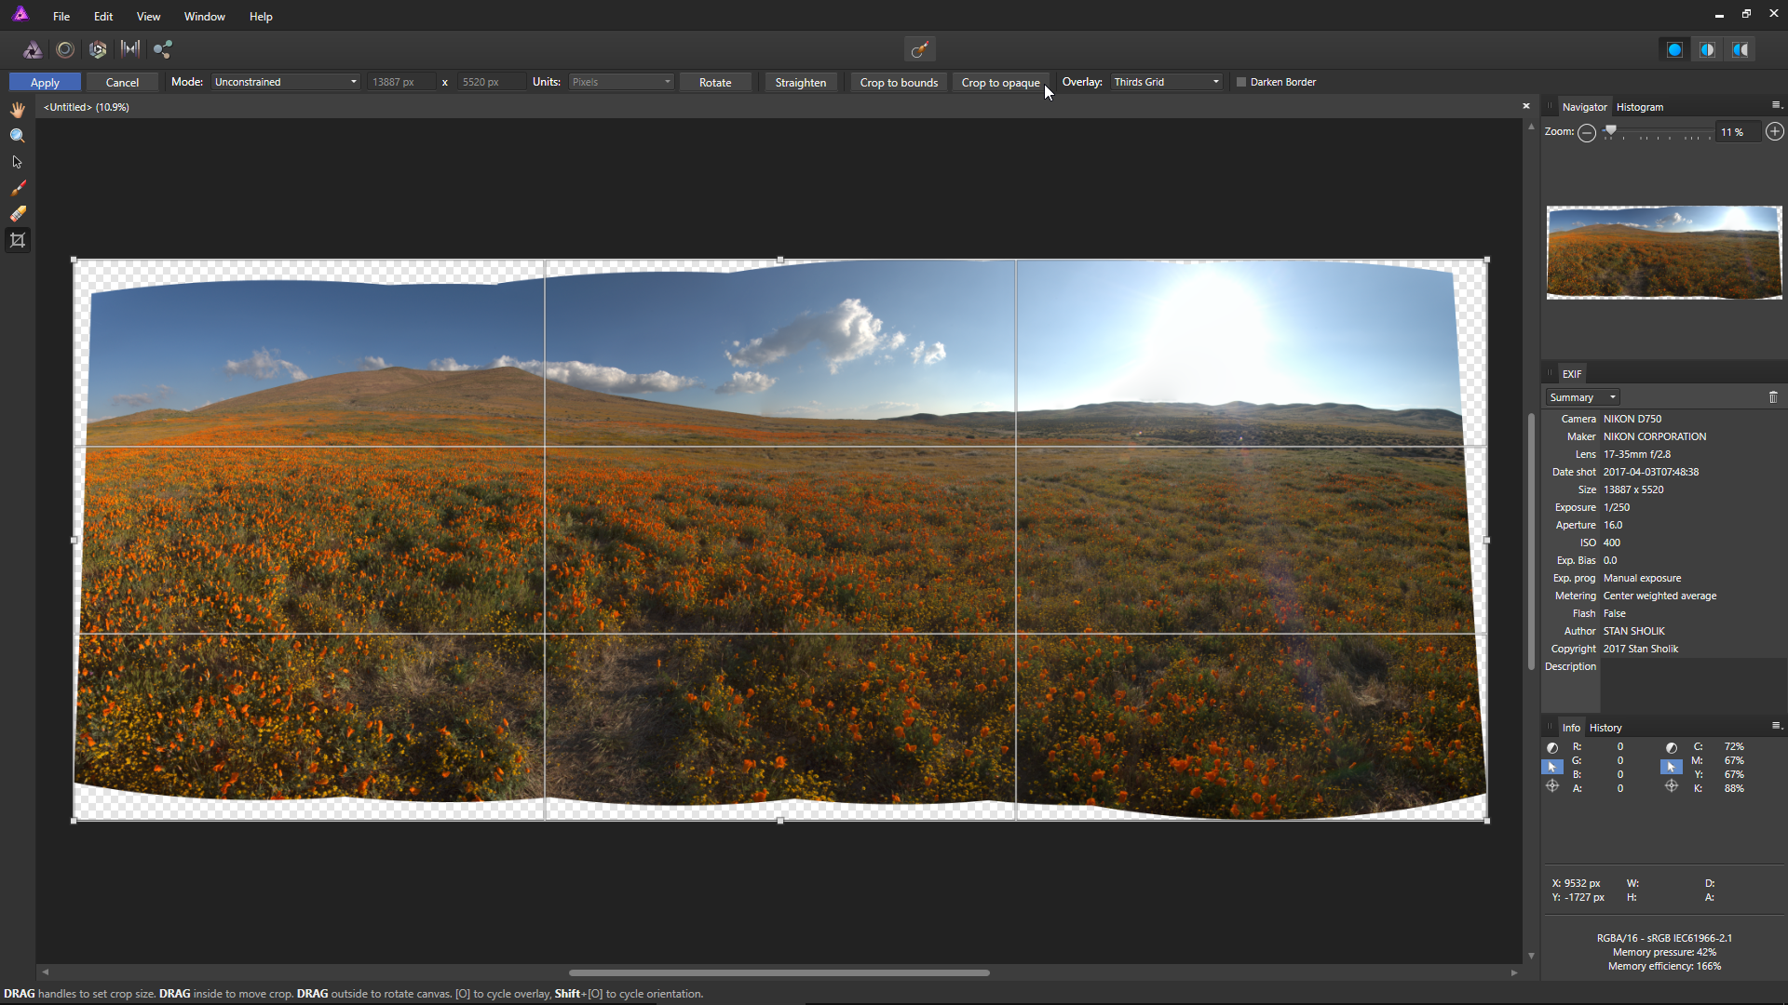
Task: Open the Export Persona icon
Action: [x=163, y=49]
